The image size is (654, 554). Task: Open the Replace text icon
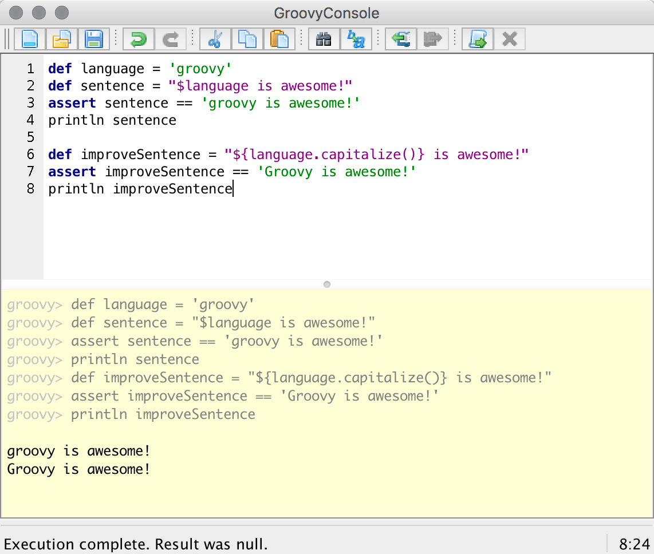[x=356, y=39]
